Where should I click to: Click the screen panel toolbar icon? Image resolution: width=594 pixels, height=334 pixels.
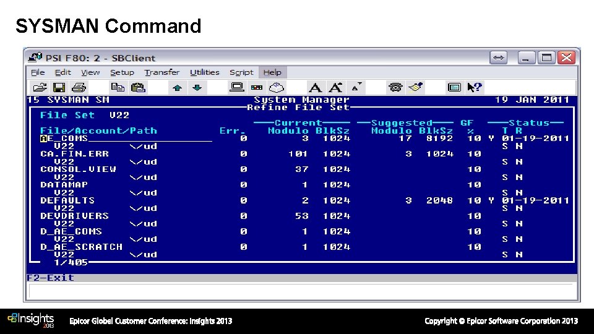tap(454, 87)
